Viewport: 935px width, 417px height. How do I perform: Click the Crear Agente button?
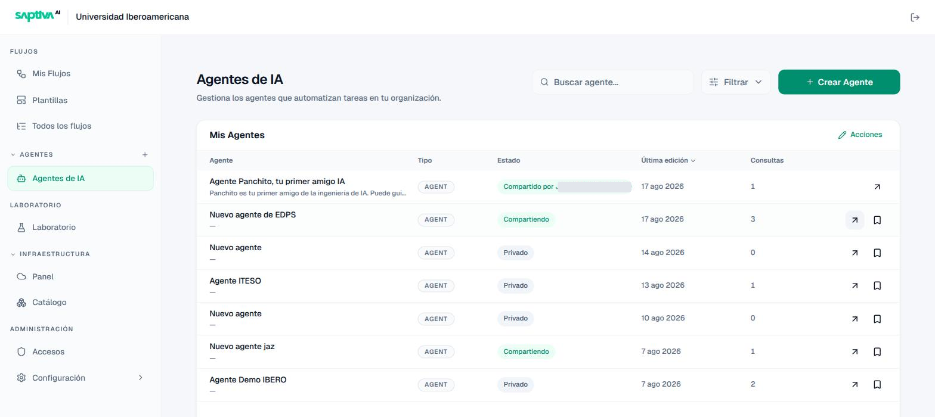[x=839, y=82]
